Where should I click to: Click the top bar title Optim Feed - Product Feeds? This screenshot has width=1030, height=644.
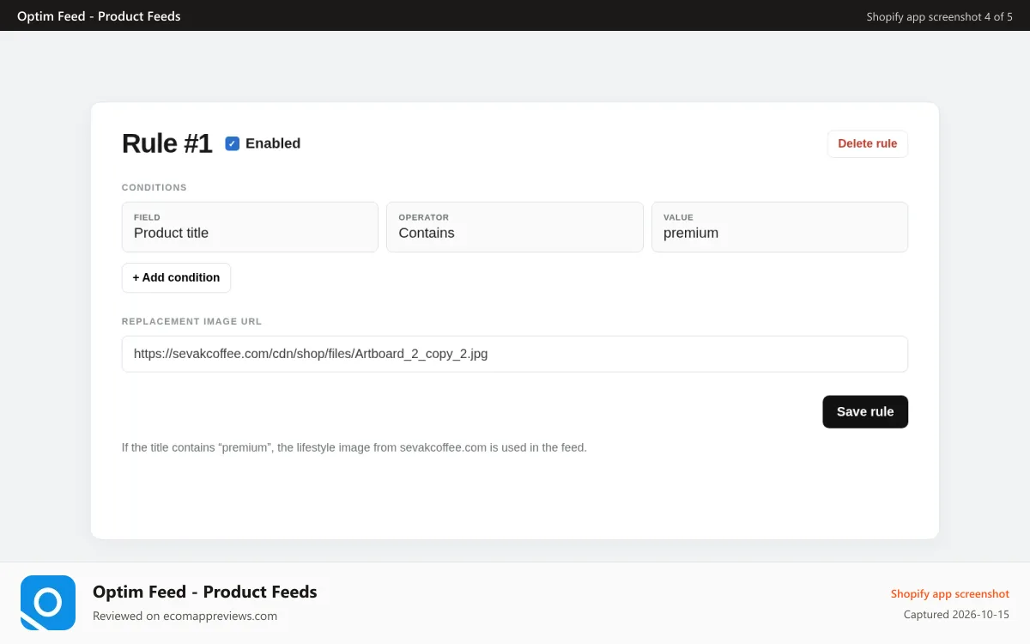coord(99,16)
